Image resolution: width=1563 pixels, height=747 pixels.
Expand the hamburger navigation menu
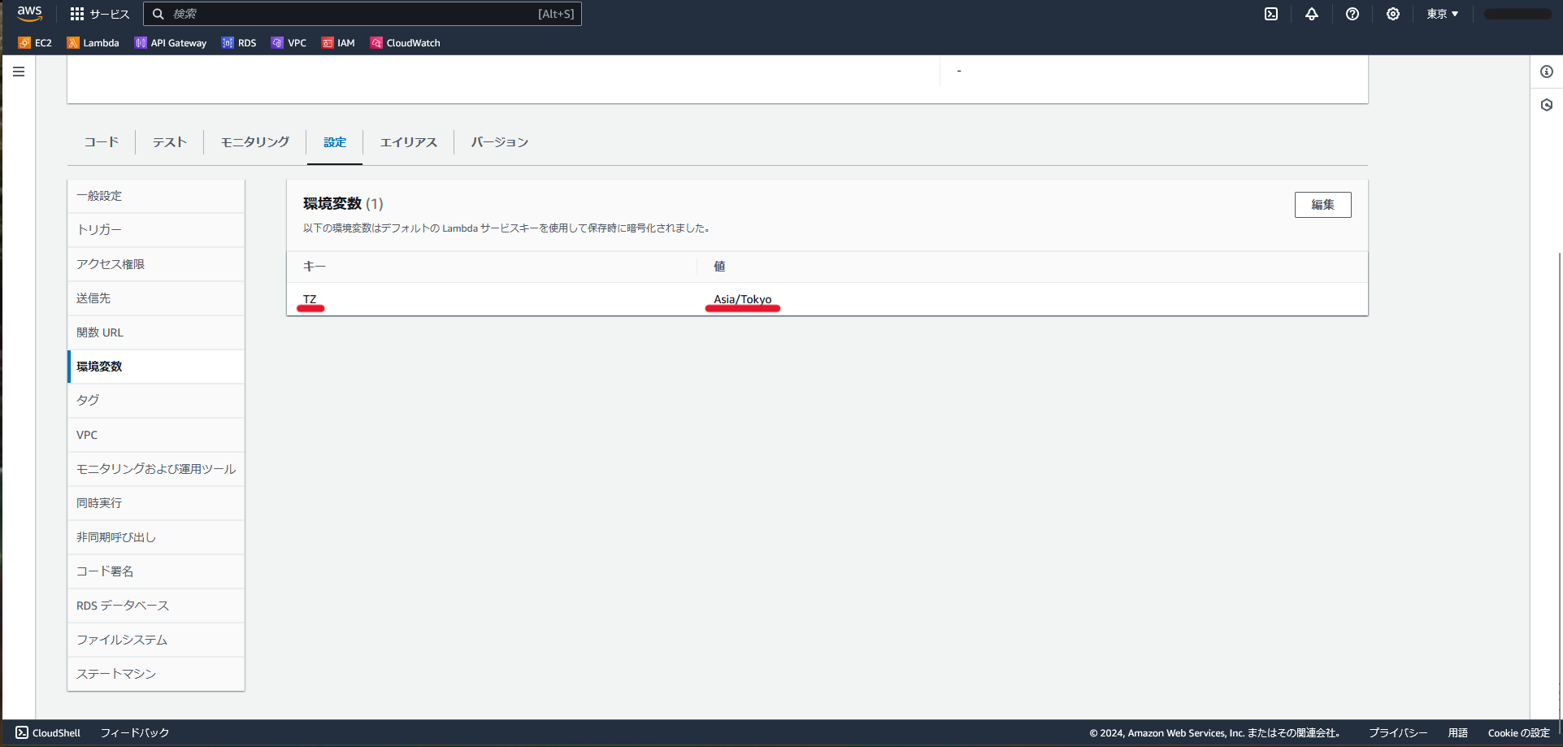(x=19, y=72)
